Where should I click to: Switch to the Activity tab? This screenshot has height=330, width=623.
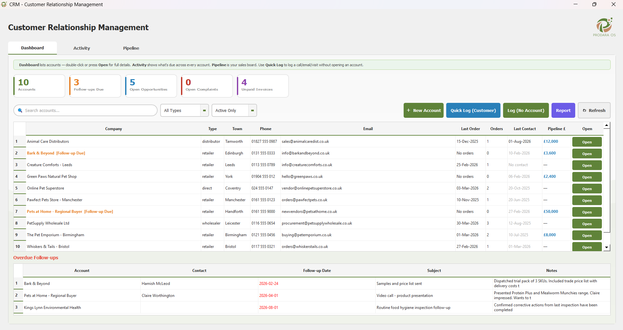82,48
